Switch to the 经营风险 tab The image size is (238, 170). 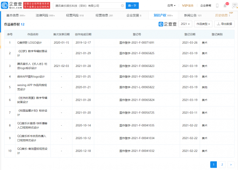75,15
